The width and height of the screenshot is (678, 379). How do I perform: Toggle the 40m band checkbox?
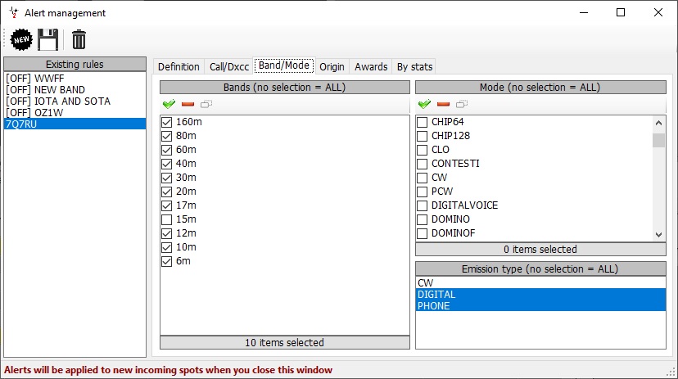[166, 164]
